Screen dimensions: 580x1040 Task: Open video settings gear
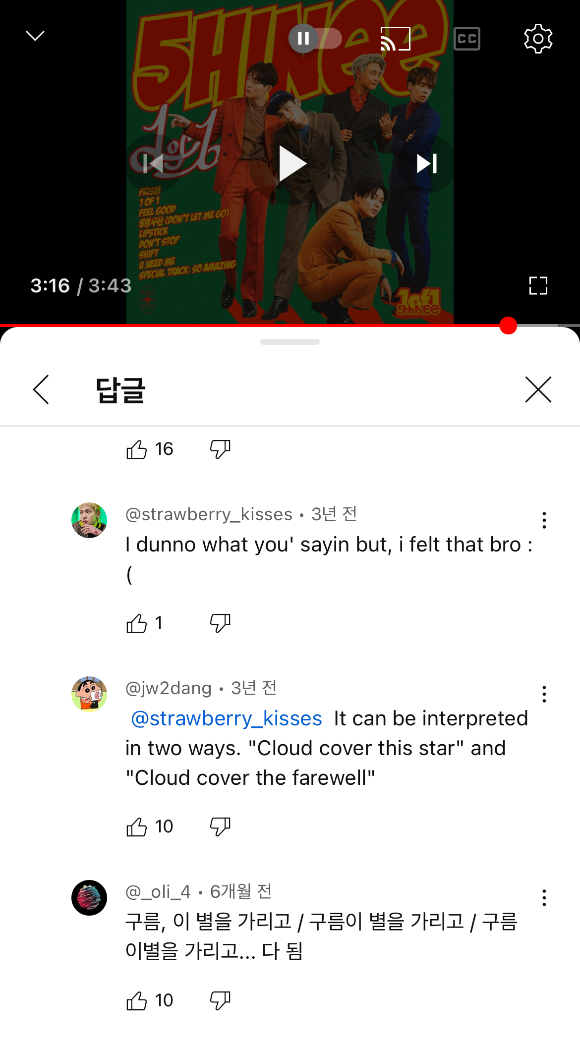click(x=538, y=39)
